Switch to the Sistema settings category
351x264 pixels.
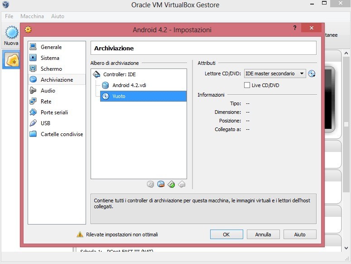coord(50,58)
